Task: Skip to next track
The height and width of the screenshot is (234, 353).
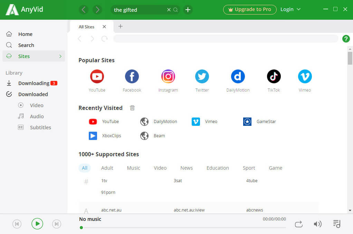Action: 57,224
